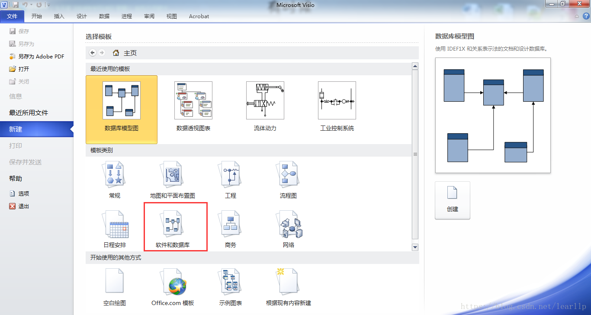Open customize quick access toolbar dropdown
Image resolution: width=591 pixels, height=315 pixels.
coord(48,5)
